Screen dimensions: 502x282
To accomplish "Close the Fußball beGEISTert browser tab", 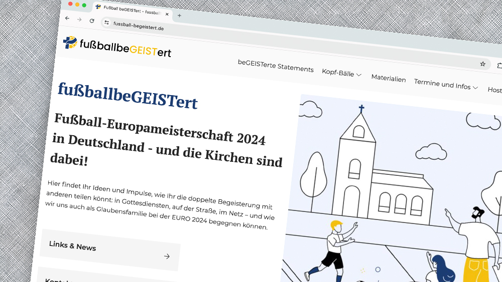I will click(x=167, y=14).
